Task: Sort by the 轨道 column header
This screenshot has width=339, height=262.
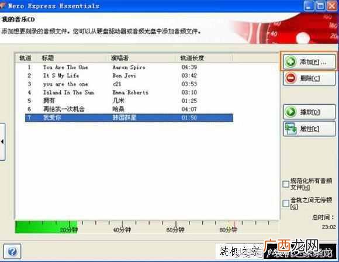Action: (25, 58)
